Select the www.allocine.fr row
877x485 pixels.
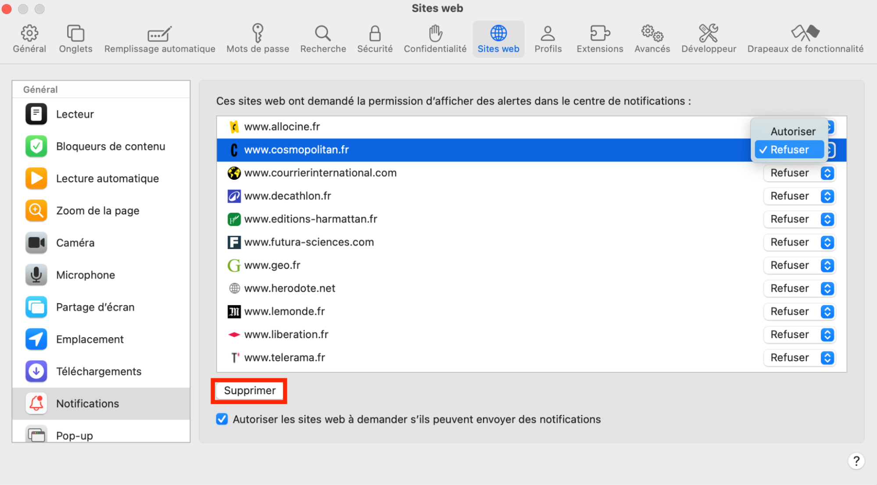click(531, 127)
